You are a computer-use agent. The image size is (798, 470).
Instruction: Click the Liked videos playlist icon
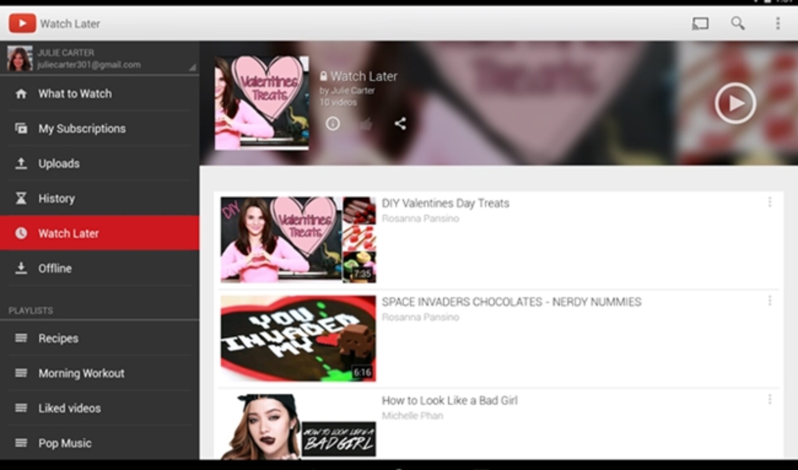pyautogui.click(x=21, y=408)
